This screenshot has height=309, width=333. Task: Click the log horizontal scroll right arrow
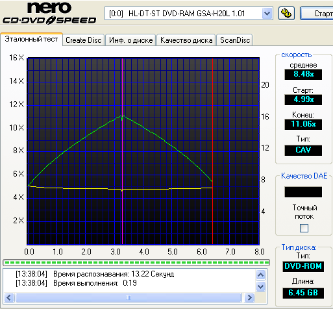(x=249, y=298)
